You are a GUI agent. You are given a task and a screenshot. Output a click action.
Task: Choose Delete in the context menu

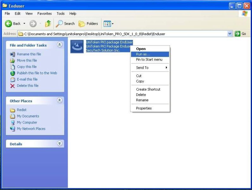pyautogui.click(x=150, y=95)
